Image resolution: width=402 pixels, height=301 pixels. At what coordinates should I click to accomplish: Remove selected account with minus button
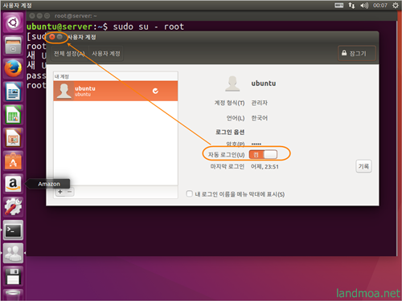[x=70, y=192]
